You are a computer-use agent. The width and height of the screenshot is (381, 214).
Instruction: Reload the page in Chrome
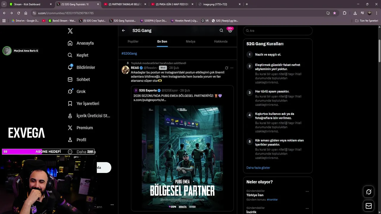(x=18, y=13)
